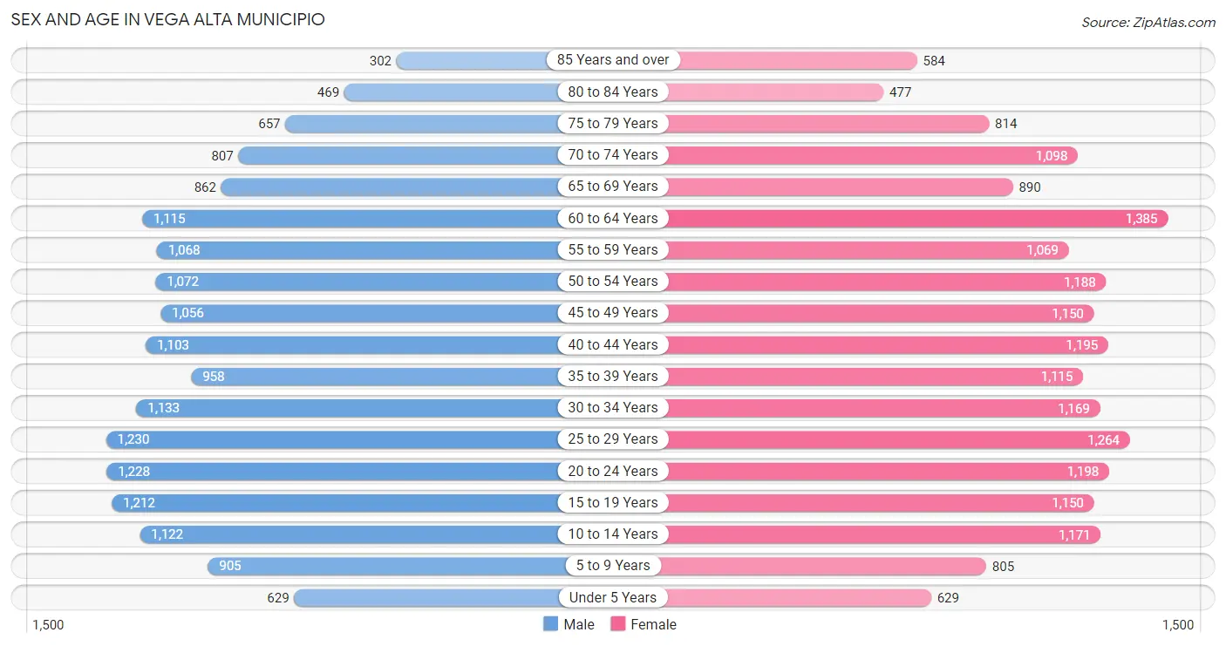This screenshot has height=646, width=1226.
Task: Select the 85 Years and over label
Action: (x=613, y=60)
